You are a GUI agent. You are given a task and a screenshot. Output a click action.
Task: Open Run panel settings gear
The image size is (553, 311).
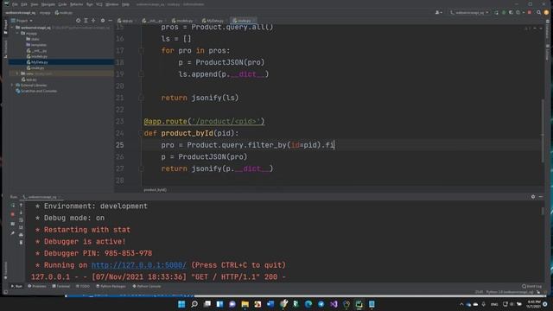tap(533, 197)
